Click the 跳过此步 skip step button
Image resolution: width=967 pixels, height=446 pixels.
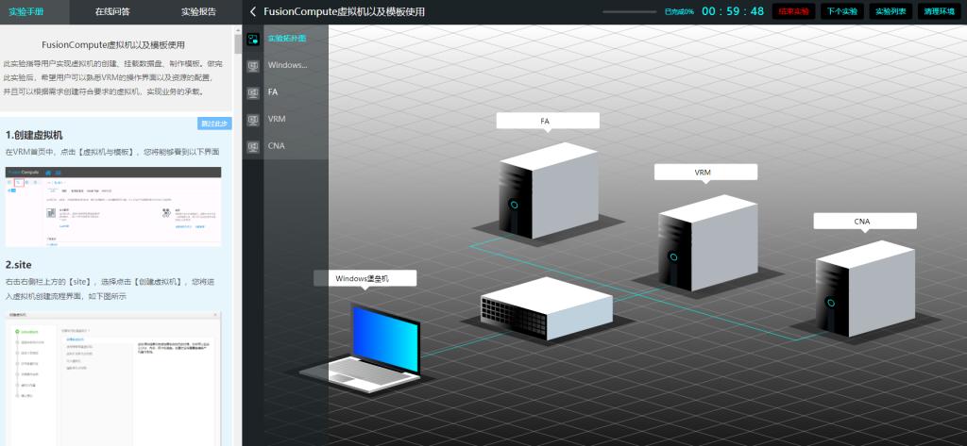[214, 124]
